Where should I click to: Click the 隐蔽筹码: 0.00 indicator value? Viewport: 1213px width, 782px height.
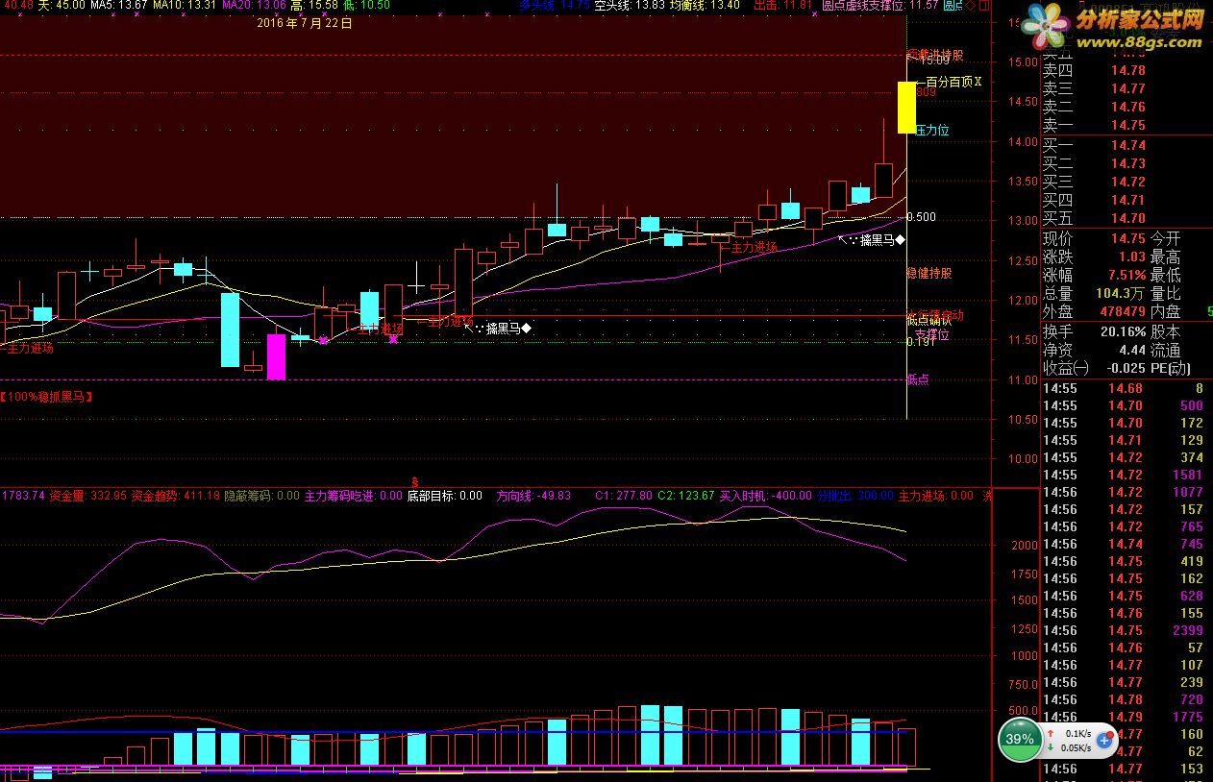pos(261,497)
